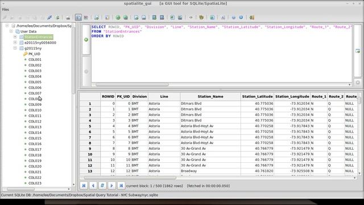364x205 pixels.
Task: Expand the e20115ny0056000 table node
Action: click(x=15, y=42)
